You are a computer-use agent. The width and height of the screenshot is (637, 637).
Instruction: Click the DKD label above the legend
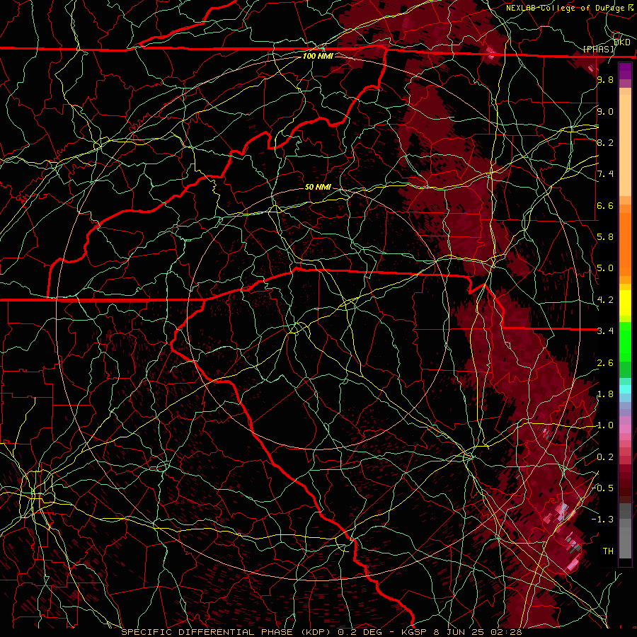coord(621,42)
